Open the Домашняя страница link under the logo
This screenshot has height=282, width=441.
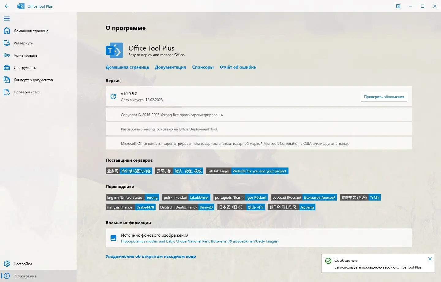[x=127, y=67]
